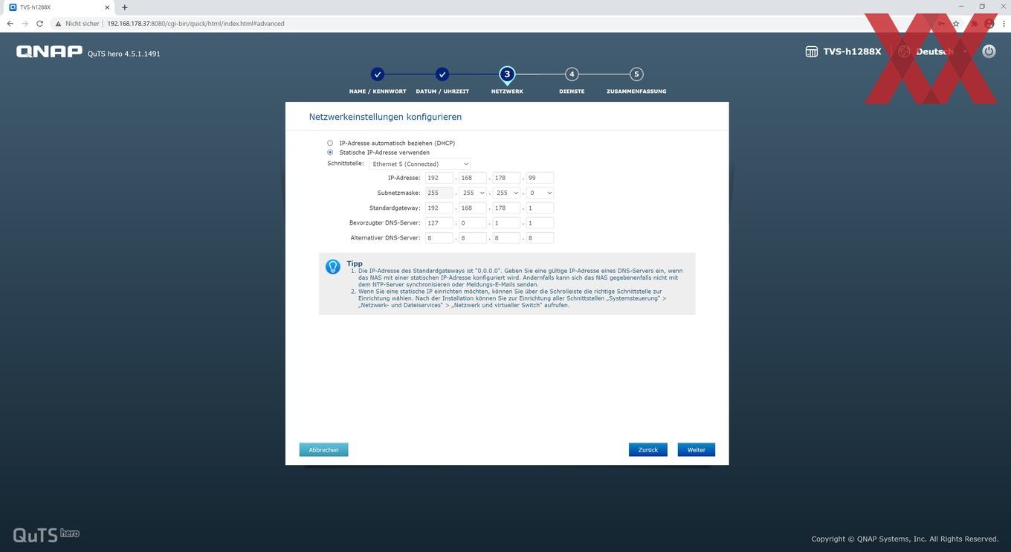Click second Standardgateway octet field 168

tap(473, 208)
